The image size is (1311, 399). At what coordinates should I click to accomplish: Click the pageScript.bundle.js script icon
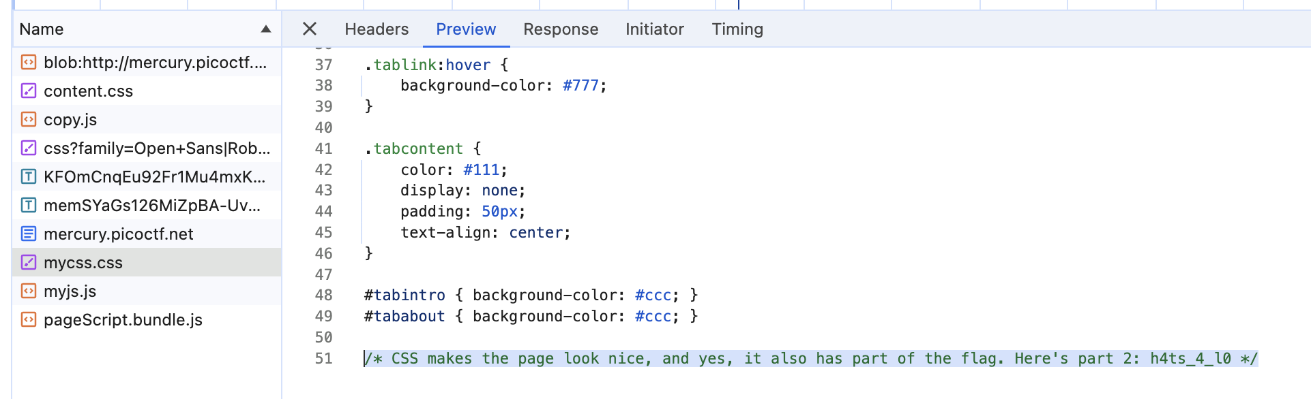tap(28, 320)
